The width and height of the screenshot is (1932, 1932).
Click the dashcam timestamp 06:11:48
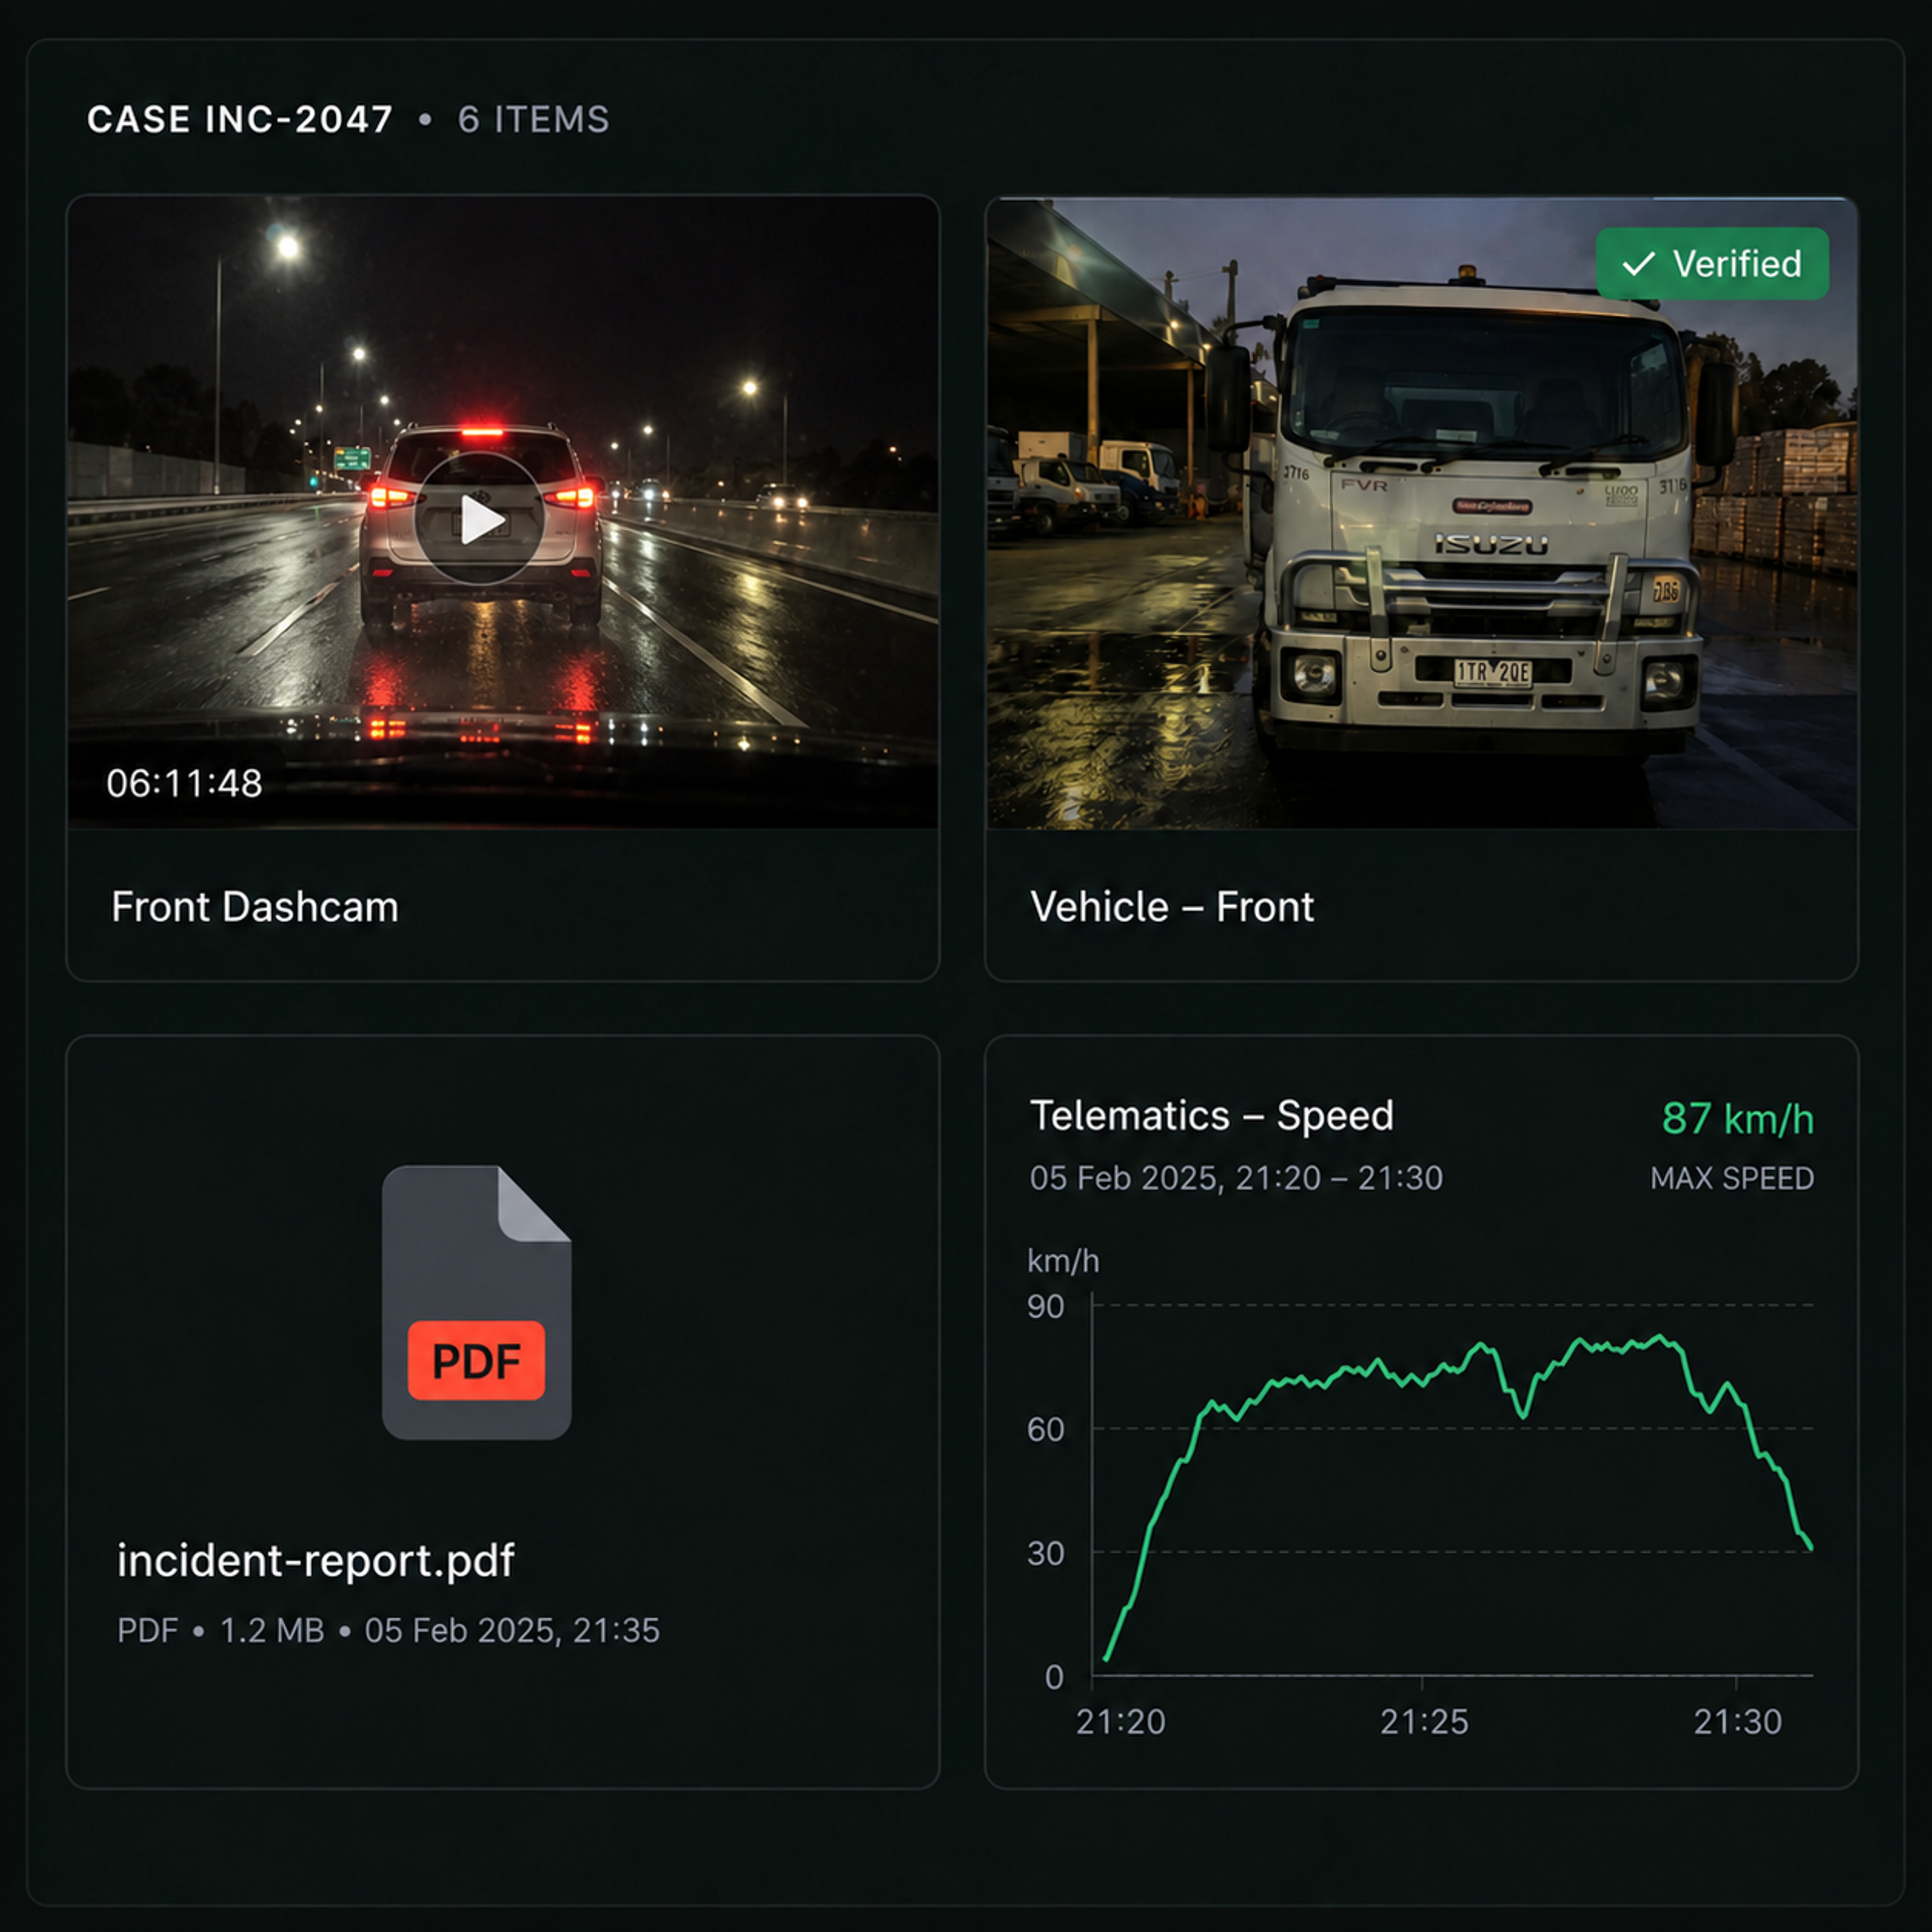coord(185,783)
